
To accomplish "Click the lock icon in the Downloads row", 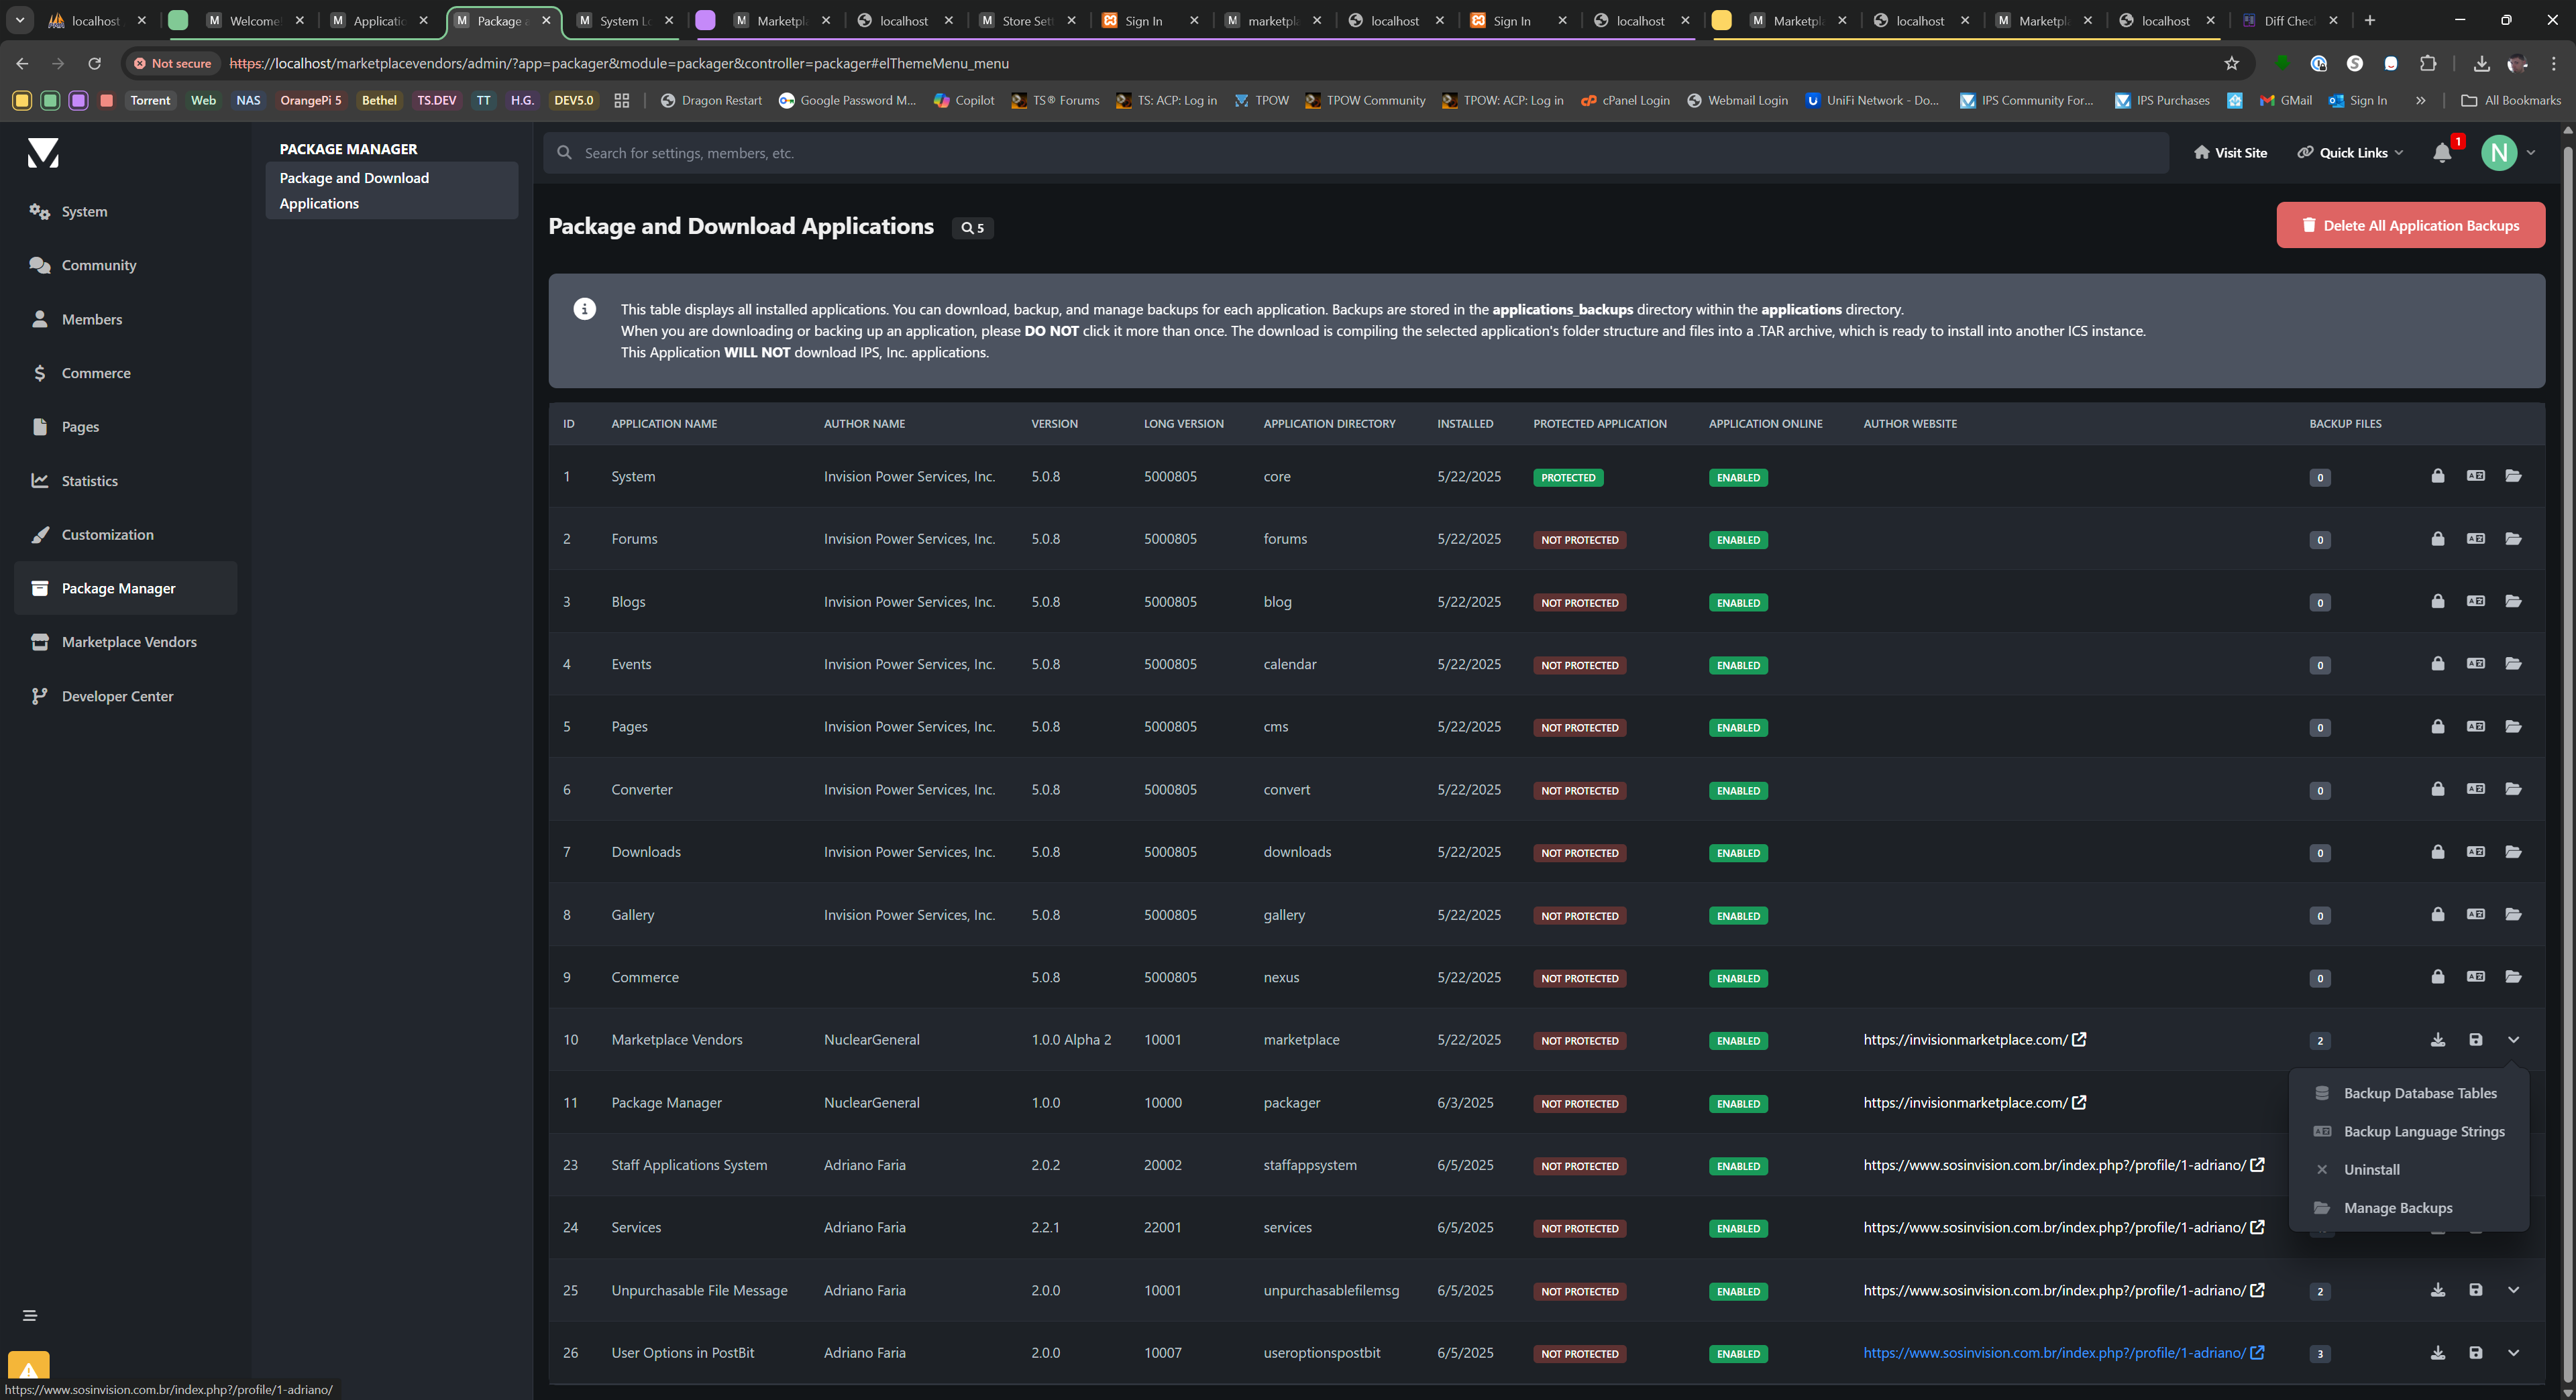I will 2437,852.
